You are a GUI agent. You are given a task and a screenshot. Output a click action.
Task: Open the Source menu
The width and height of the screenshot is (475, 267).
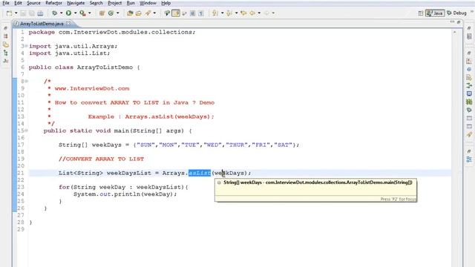click(33, 3)
